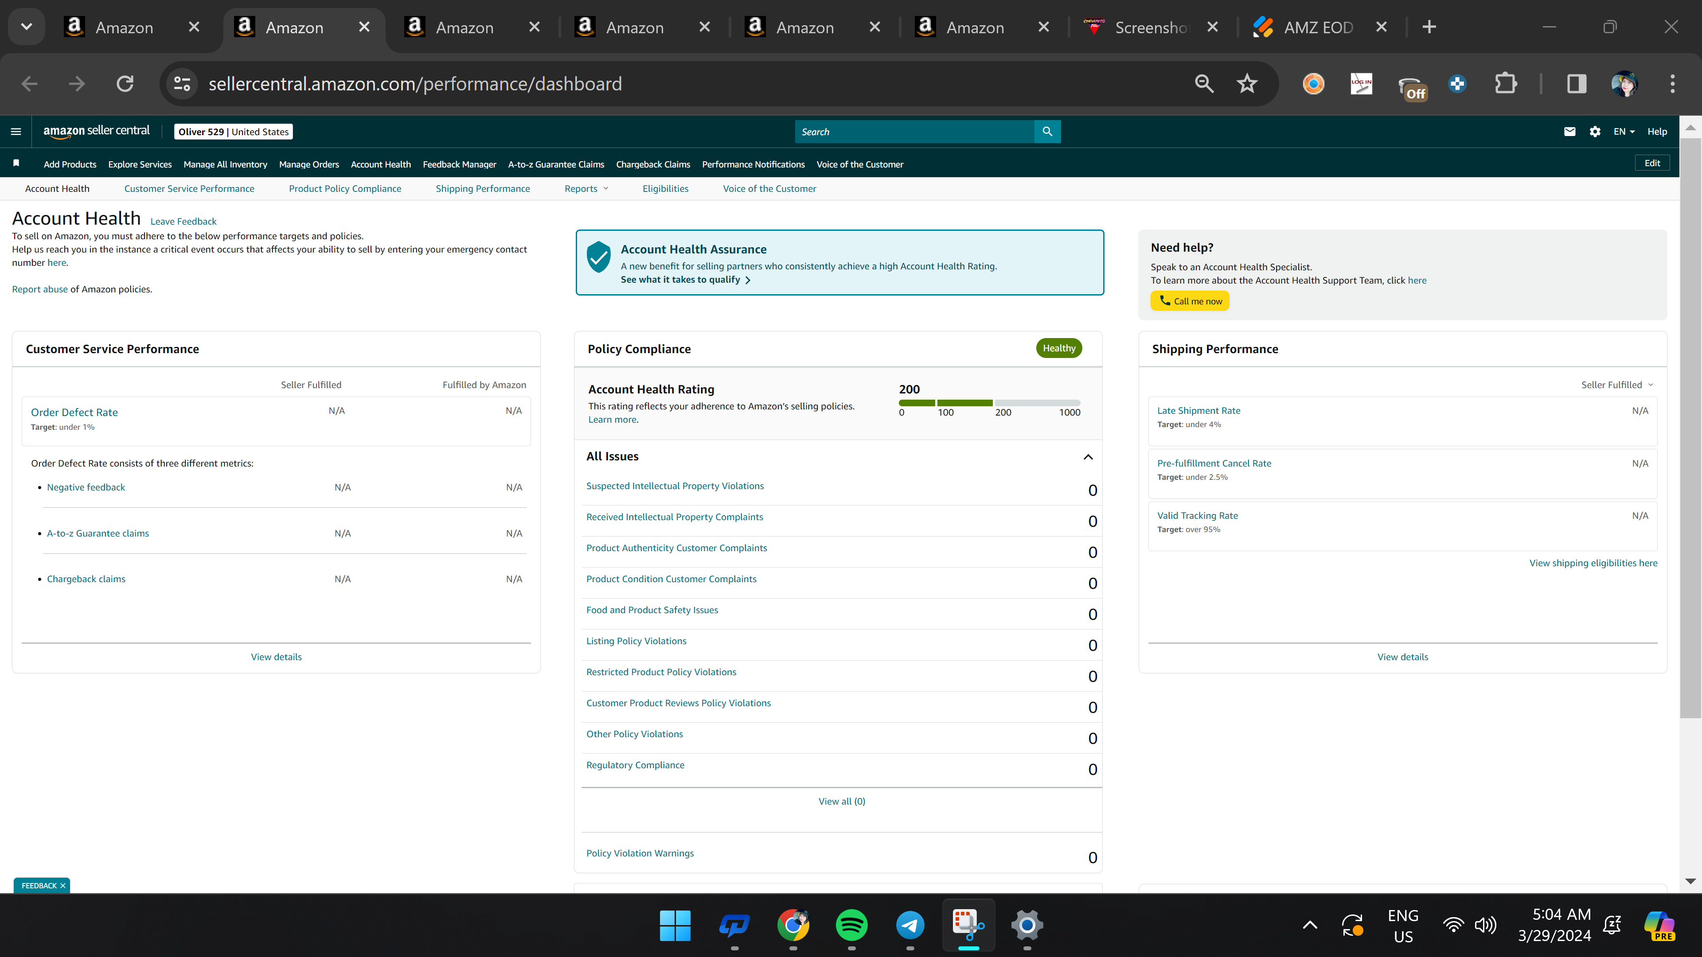Open the Seller Central hamburger menu

[16, 132]
